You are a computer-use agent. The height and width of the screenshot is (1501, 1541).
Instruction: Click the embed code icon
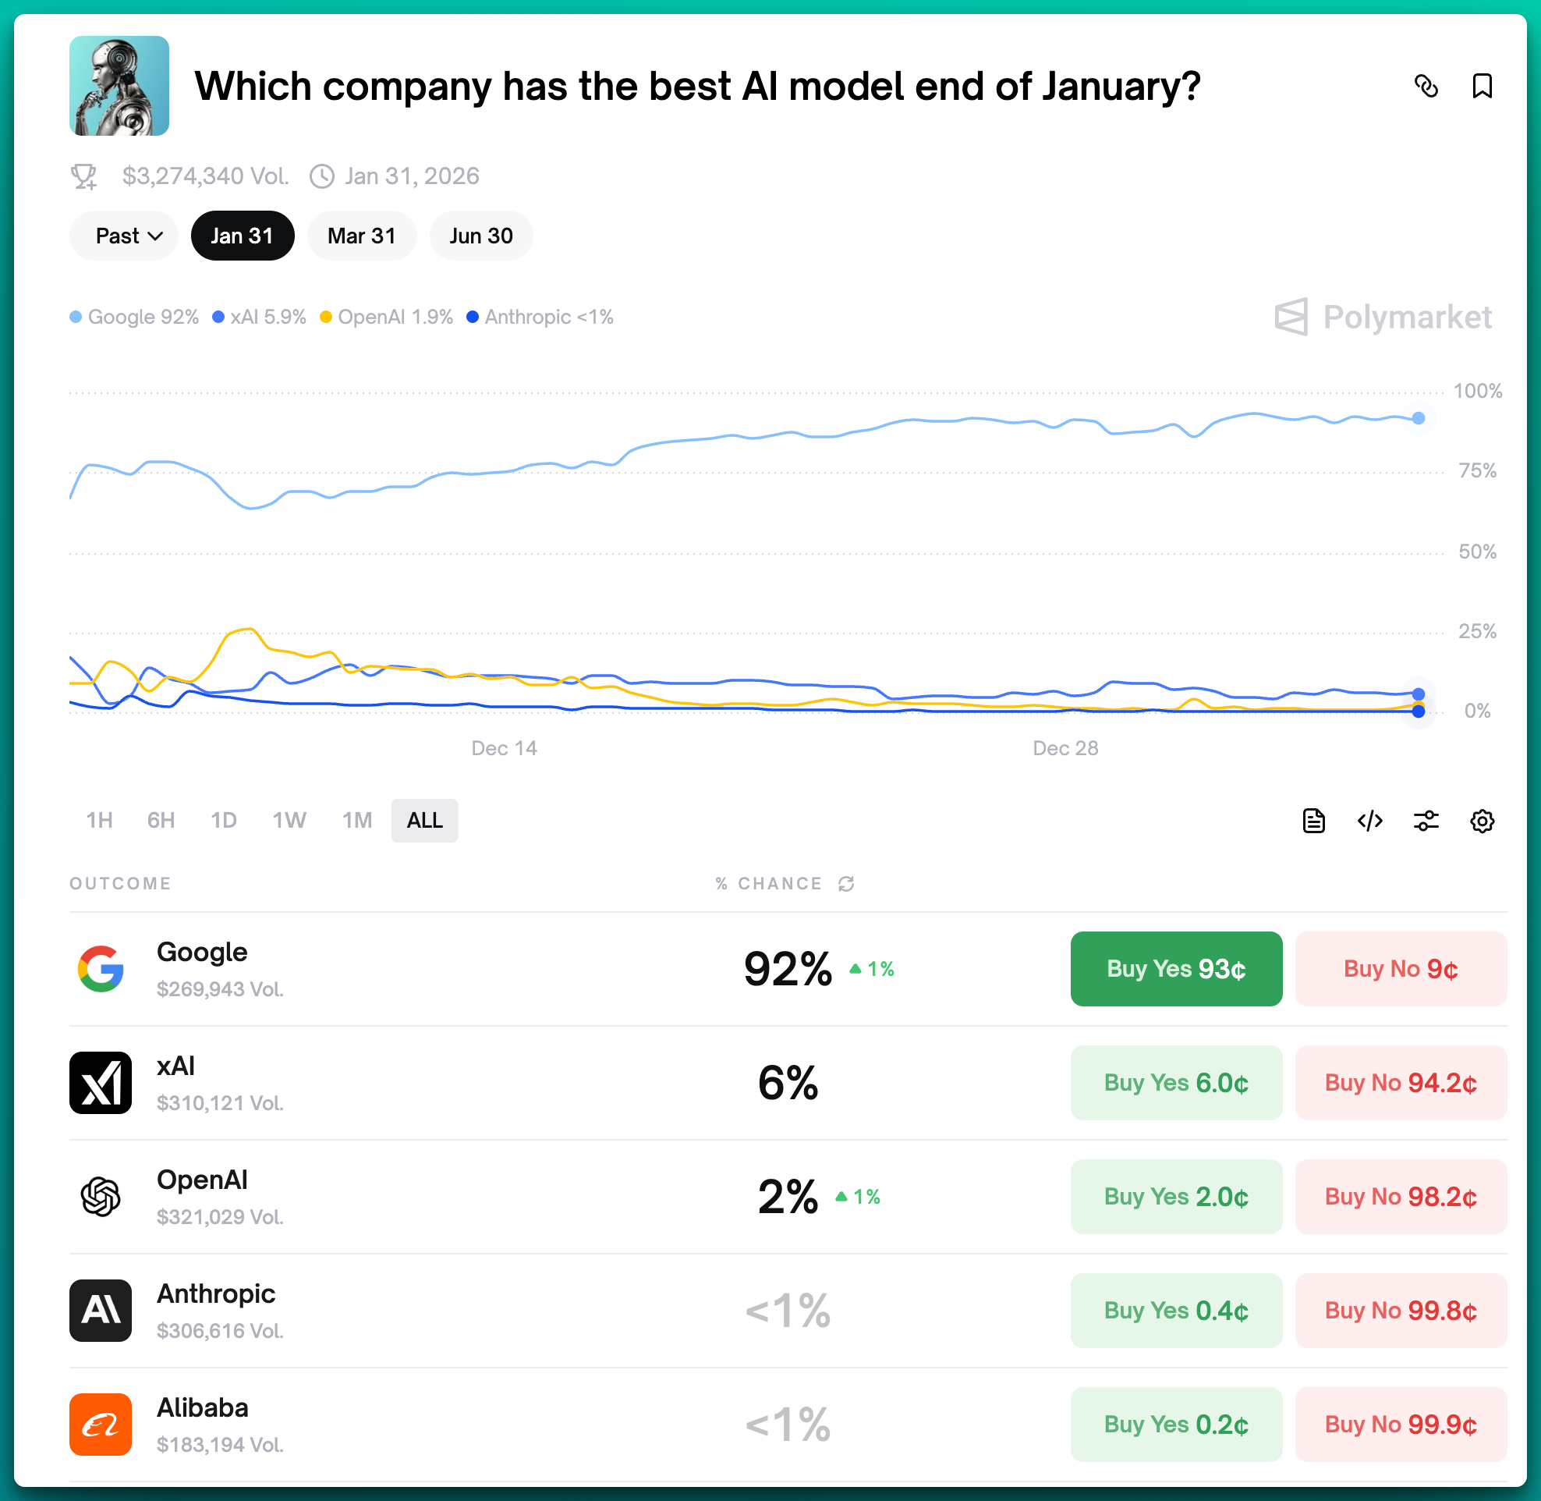pos(1370,821)
